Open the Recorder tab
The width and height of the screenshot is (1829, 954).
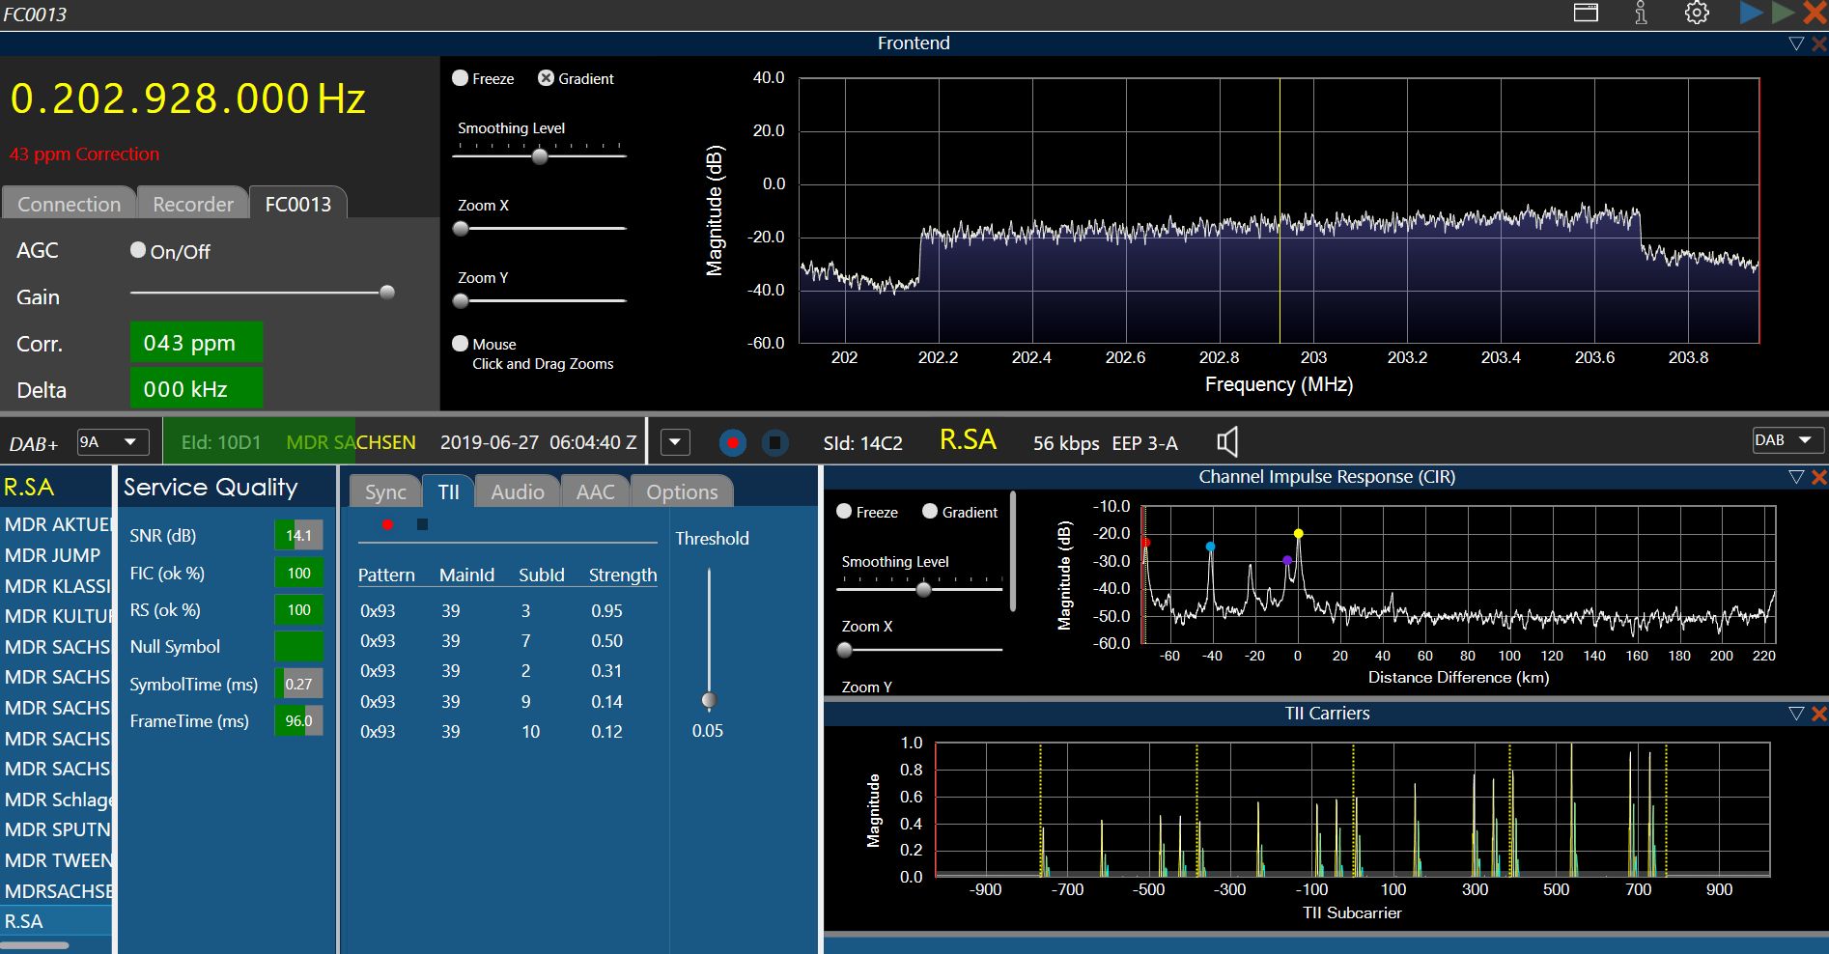[193, 204]
